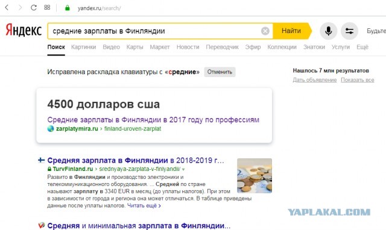The height and width of the screenshot is (230, 386).
Task: Go forward with the browser forward arrow
Action: (x=20, y=8)
